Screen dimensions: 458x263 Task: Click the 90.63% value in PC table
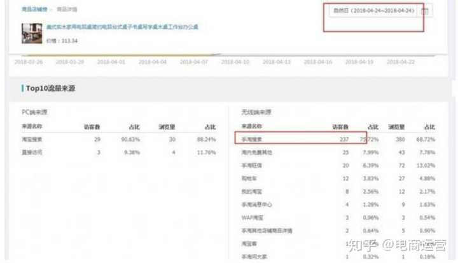[x=130, y=139]
